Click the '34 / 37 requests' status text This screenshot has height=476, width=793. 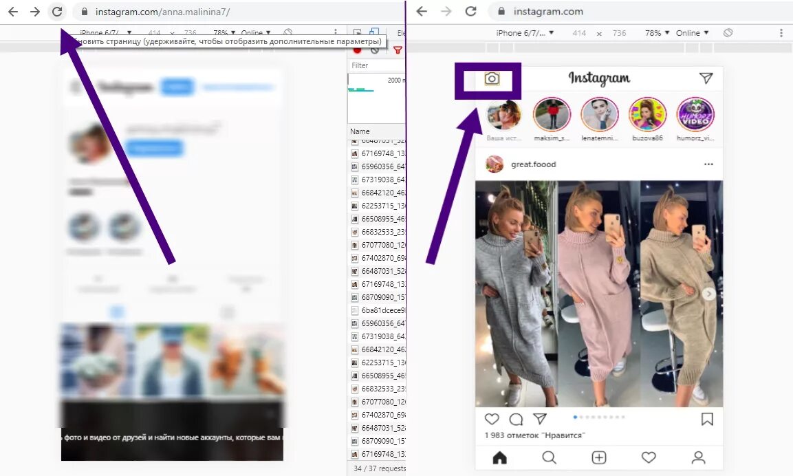[379, 468]
